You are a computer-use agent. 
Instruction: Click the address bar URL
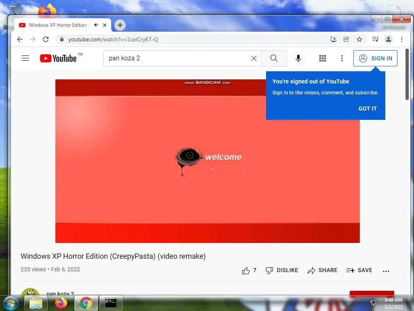tap(113, 39)
